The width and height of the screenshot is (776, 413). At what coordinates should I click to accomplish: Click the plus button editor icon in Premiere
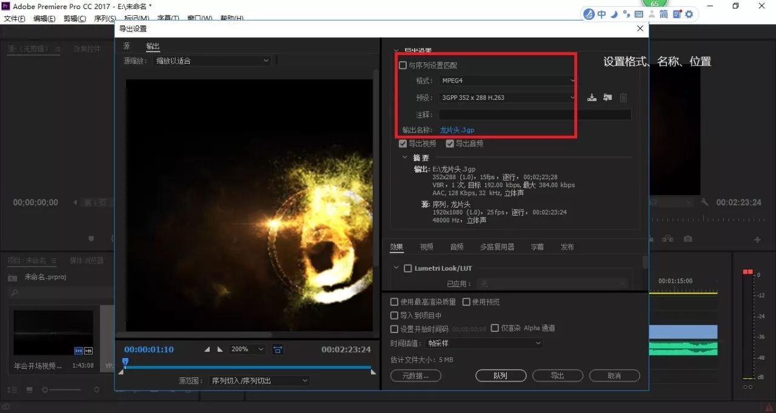click(x=757, y=240)
